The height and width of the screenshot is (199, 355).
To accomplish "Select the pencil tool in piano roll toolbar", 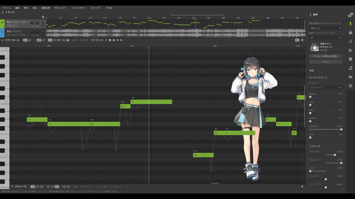I will (x=30, y=40).
